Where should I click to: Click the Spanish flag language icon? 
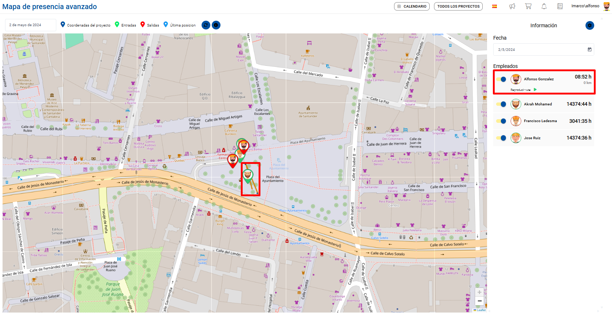[x=494, y=6]
